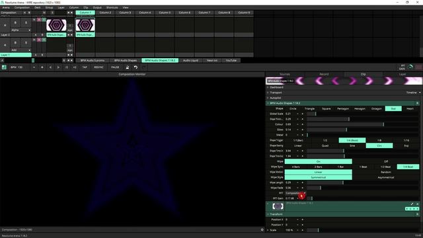The width and height of the screenshot is (423, 238).
Task: Switch to the Layer panel tab
Action: (403, 74)
